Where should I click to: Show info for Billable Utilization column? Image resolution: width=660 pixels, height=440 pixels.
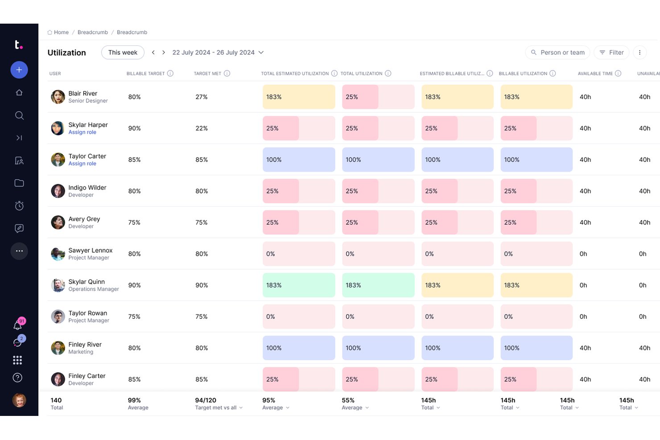pos(553,74)
